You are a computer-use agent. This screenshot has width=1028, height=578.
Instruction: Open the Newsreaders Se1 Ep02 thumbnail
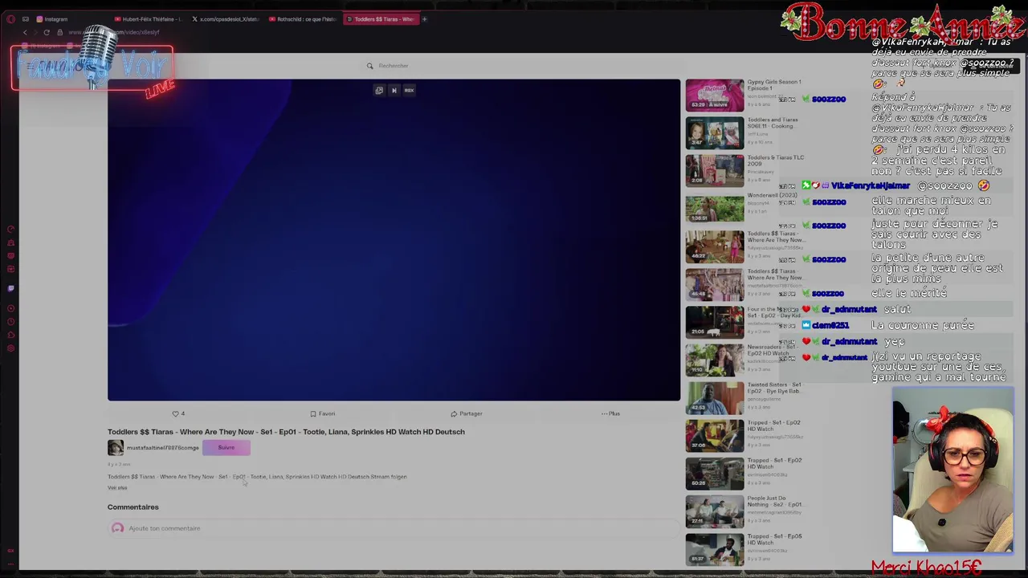(x=715, y=360)
